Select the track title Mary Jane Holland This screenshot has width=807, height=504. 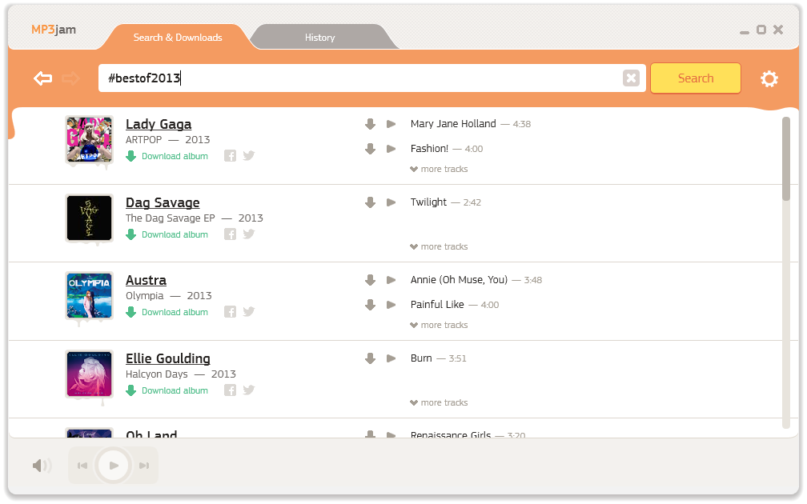(x=453, y=124)
